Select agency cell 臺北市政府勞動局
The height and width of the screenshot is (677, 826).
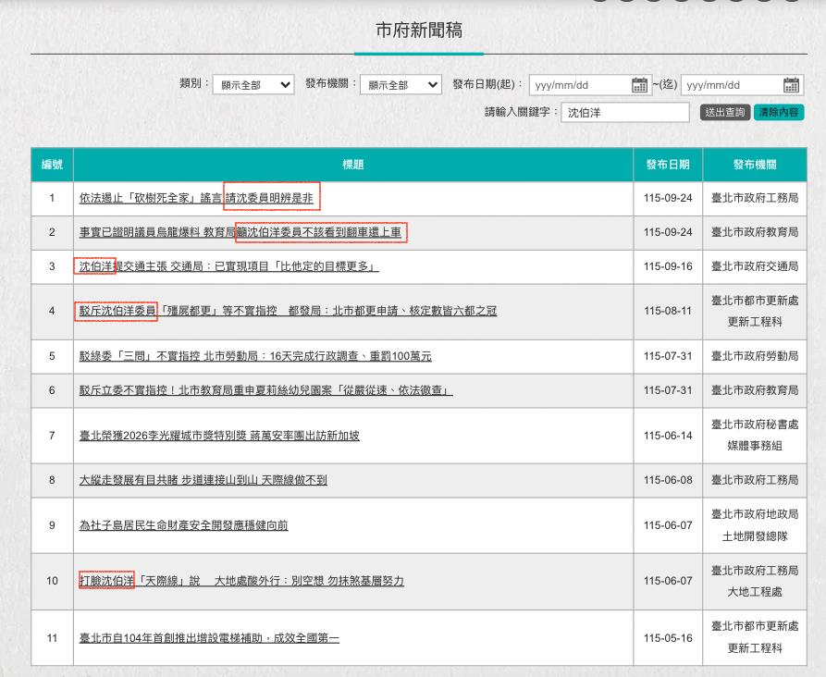pos(755,356)
